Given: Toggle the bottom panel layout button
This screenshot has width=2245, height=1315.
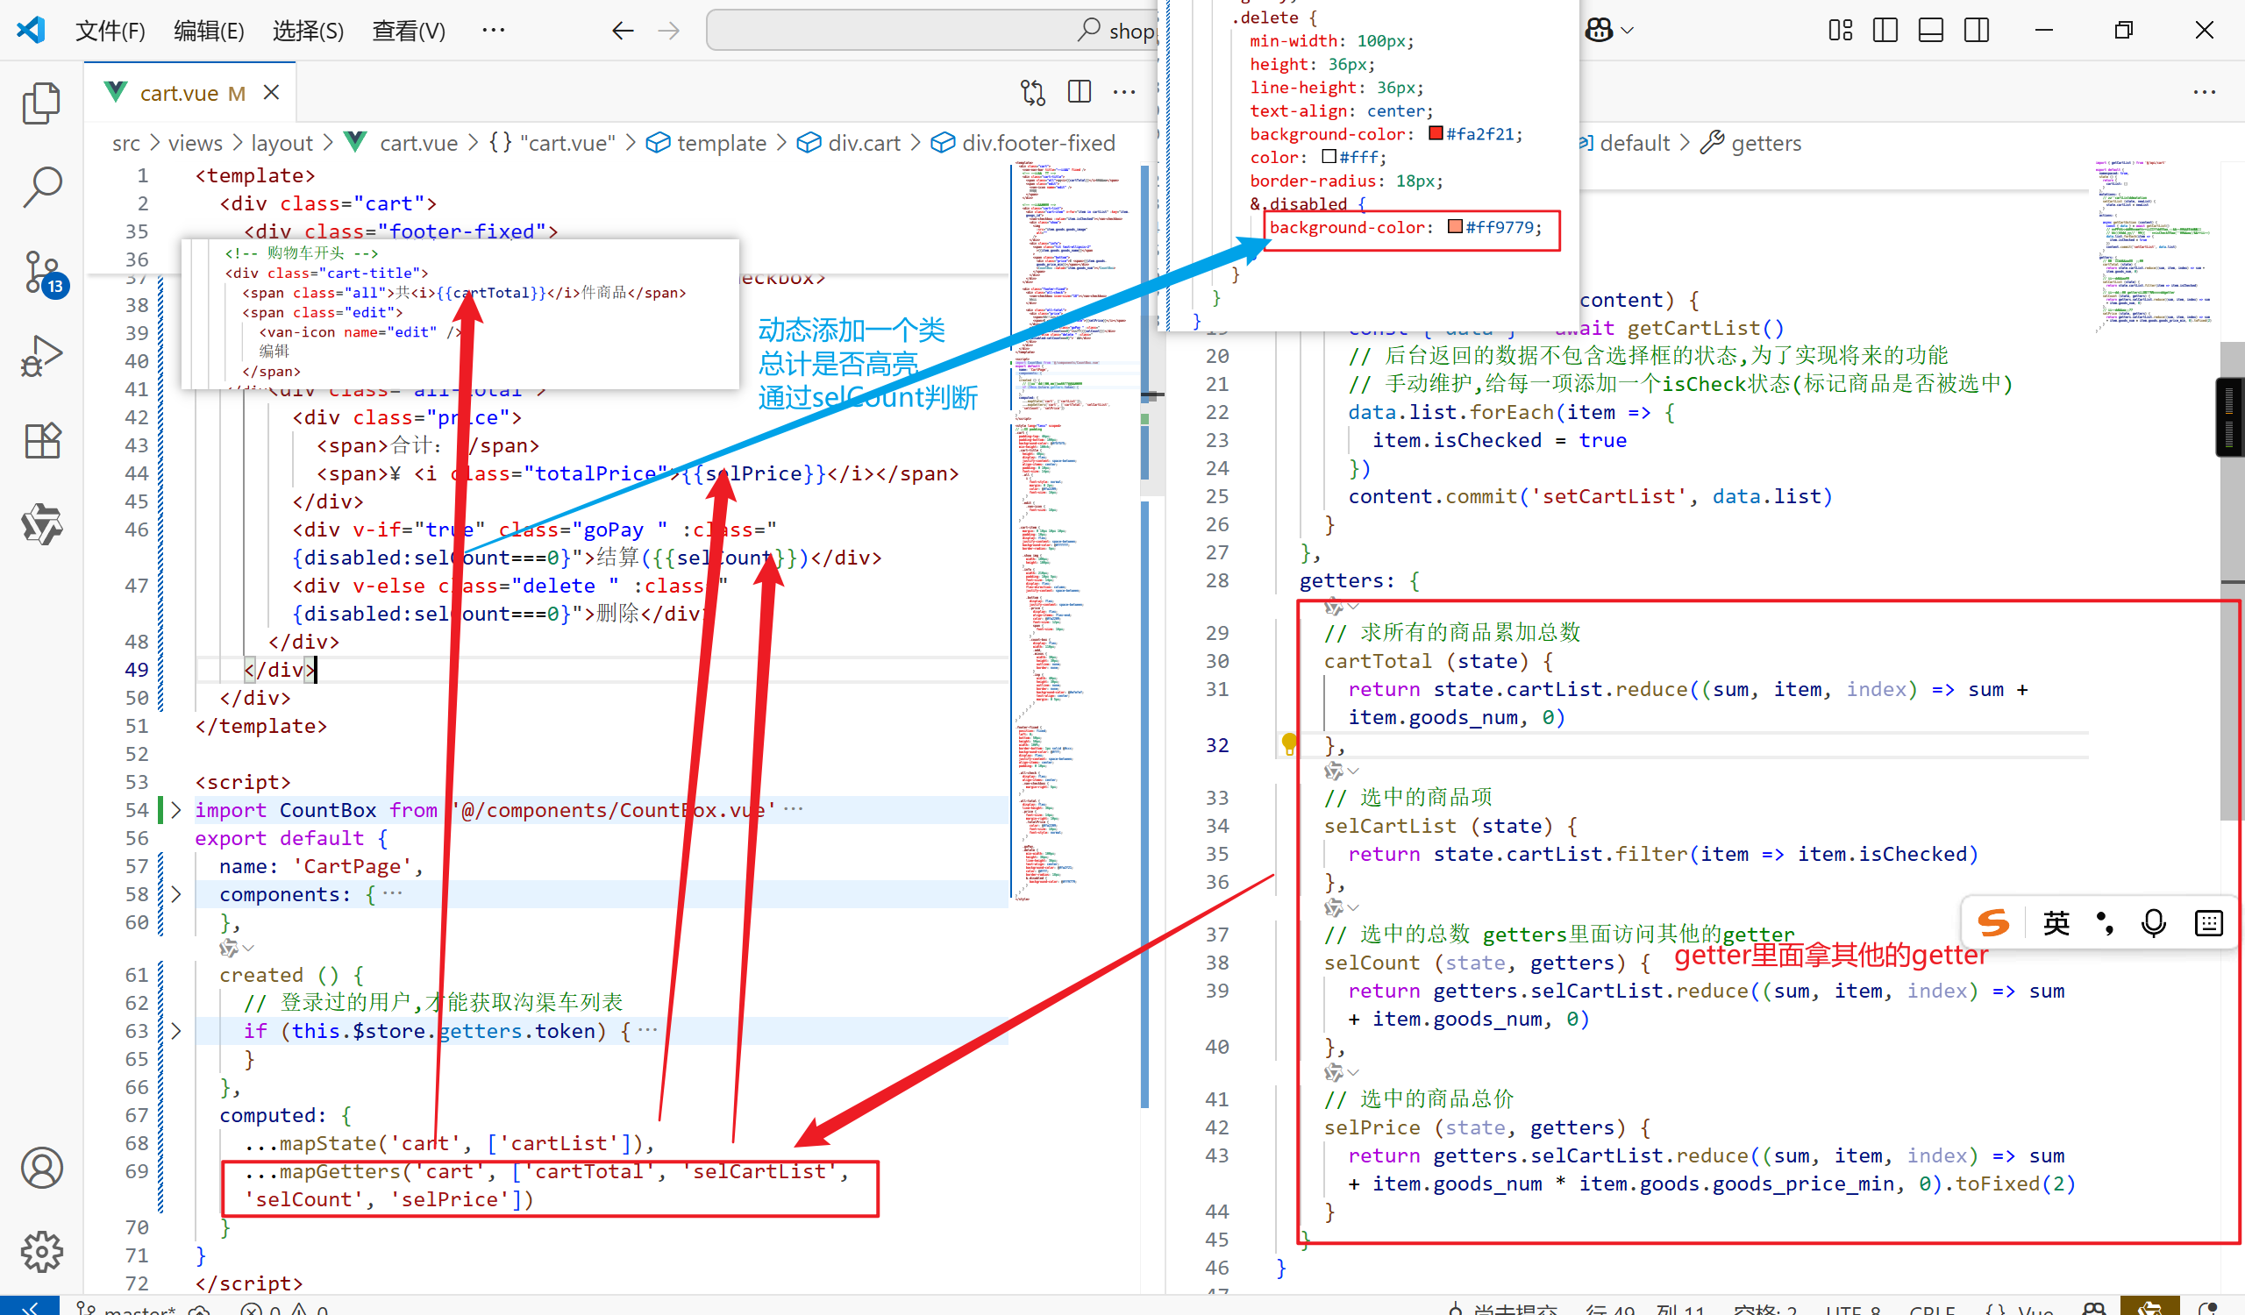Looking at the screenshot, I should coord(1930,31).
